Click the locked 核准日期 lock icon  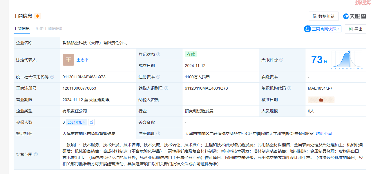321,100
